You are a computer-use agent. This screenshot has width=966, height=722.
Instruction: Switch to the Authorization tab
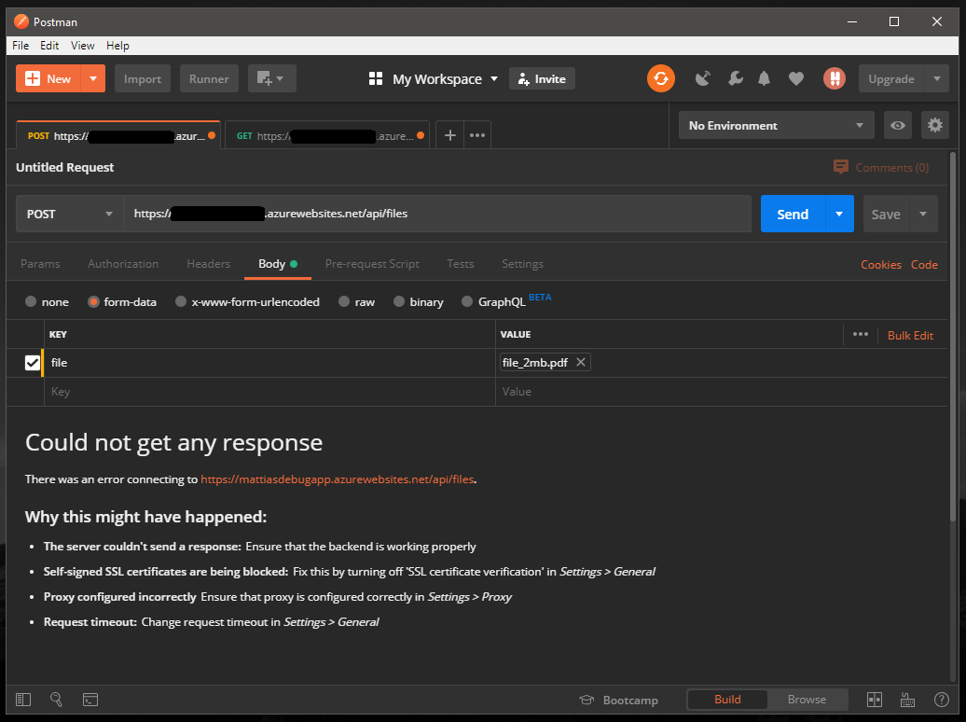pos(123,264)
